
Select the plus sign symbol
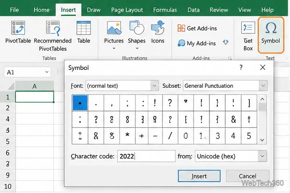tap(142, 136)
